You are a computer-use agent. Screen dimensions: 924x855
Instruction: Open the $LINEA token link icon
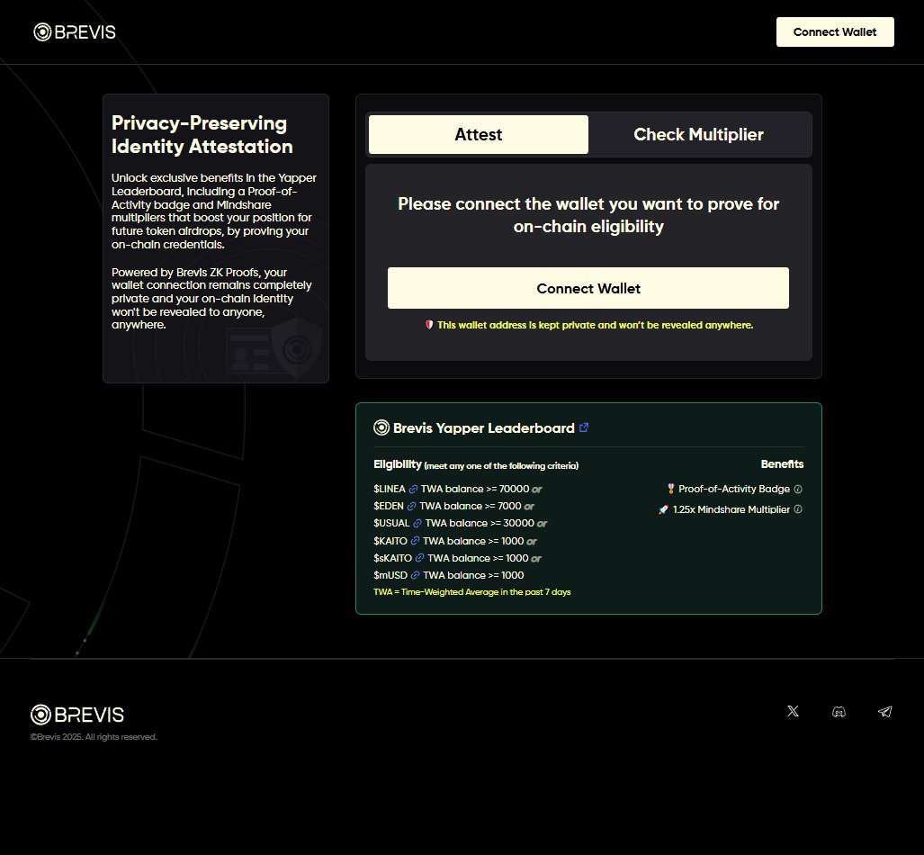click(413, 489)
